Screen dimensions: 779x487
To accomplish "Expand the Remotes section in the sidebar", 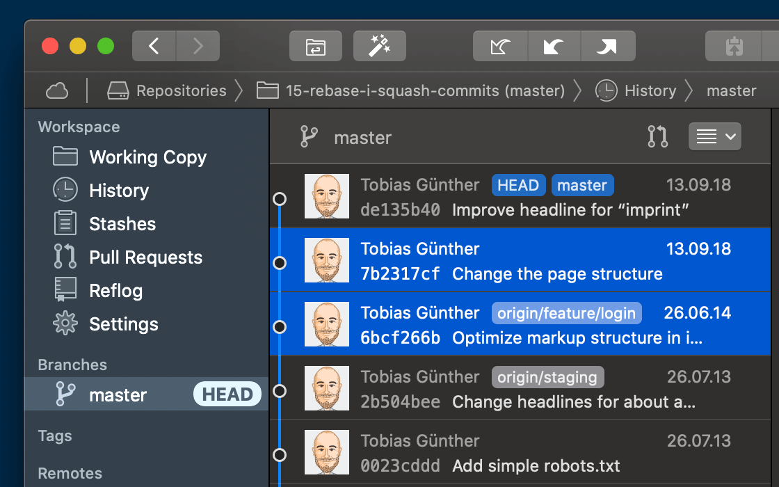I will click(70, 473).
